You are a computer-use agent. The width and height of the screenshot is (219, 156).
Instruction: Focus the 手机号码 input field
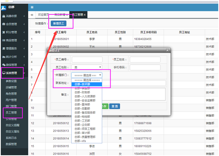pyautogui.click(x=145, y=67)
